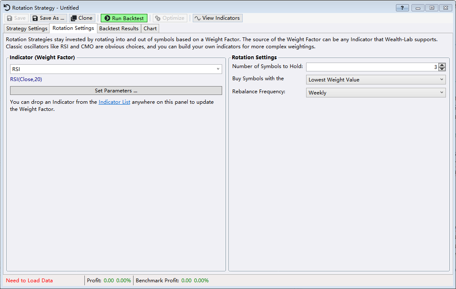Decrease Number of Symbols to Hold
The width and height of the screenshot is (456, 289).
pos(442,69)
